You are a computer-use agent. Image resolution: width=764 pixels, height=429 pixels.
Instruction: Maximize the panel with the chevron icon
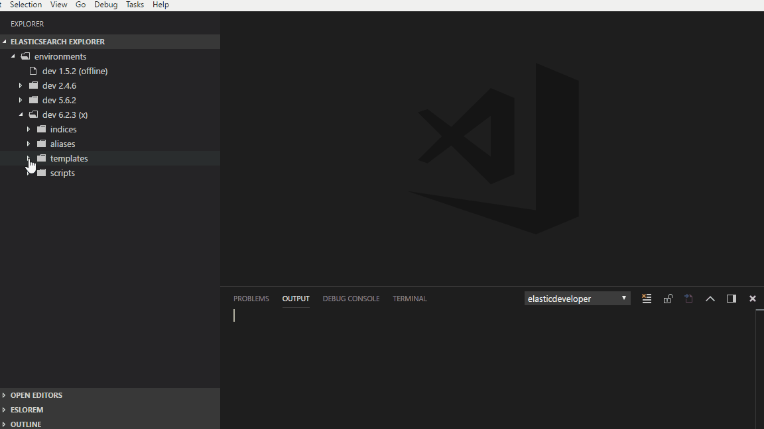(x=710, y=299)
